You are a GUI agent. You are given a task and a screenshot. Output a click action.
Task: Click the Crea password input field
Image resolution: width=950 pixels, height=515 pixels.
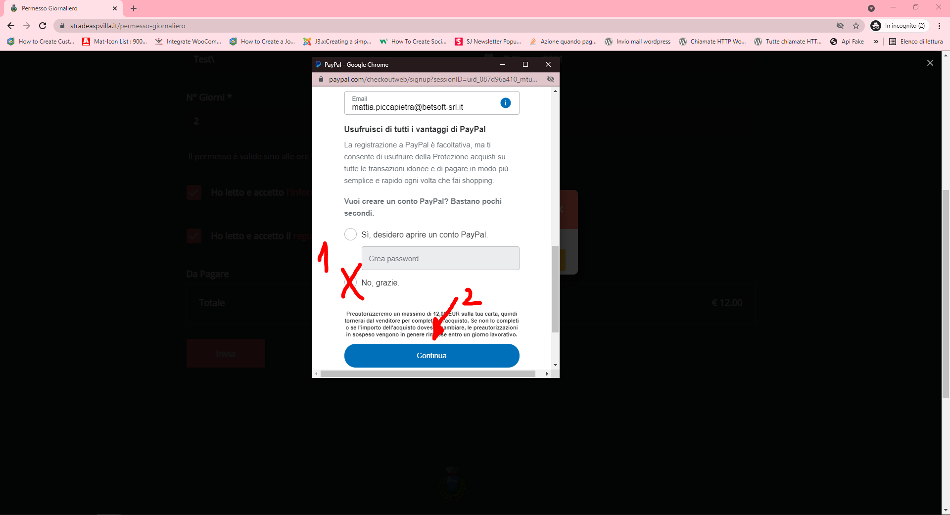[x=440, y=258]
